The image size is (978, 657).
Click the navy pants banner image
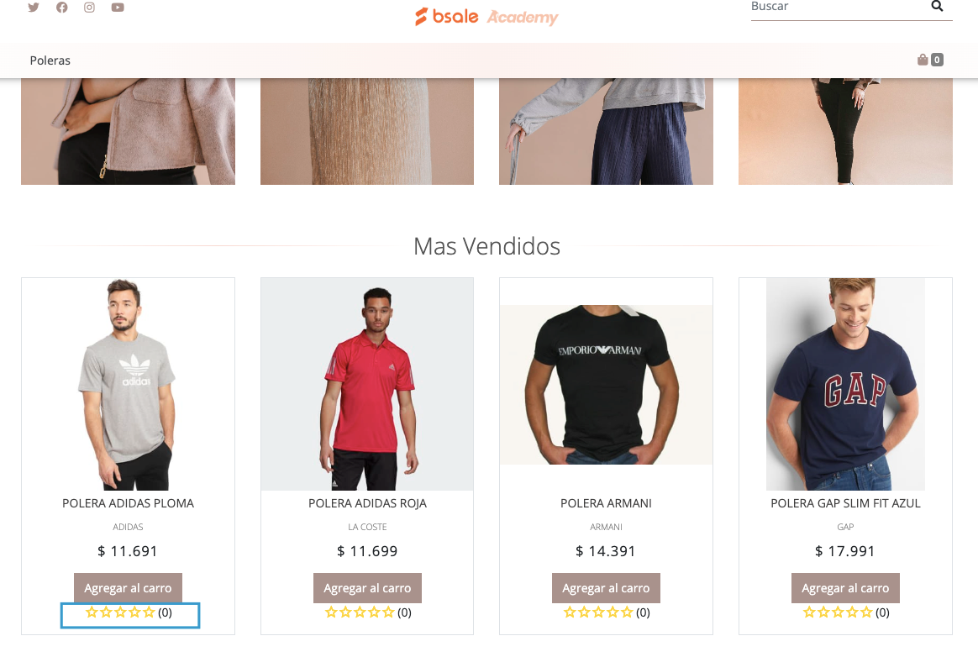pos(606,131)
